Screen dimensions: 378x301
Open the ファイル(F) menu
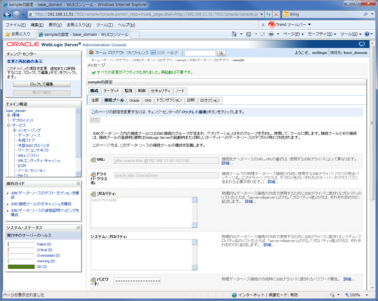tap(16, 25)
